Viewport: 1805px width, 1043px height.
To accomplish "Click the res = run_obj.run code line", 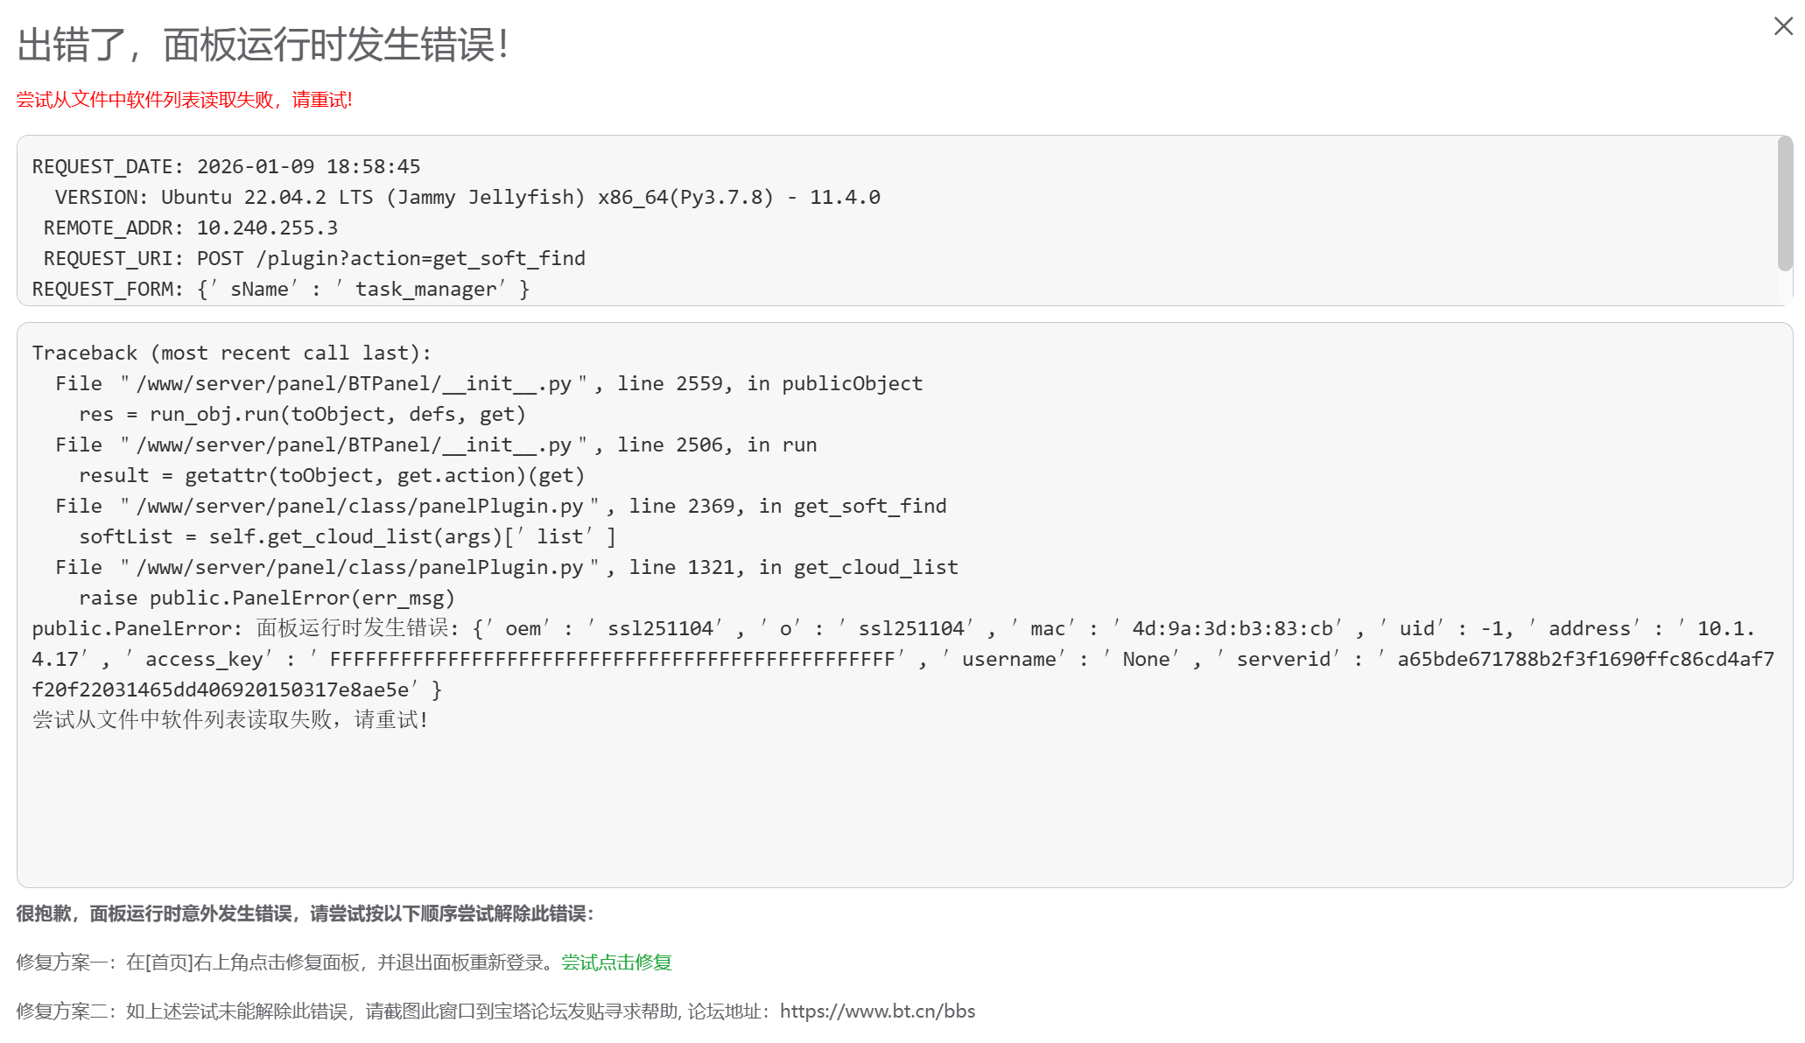I will [302, 414].
